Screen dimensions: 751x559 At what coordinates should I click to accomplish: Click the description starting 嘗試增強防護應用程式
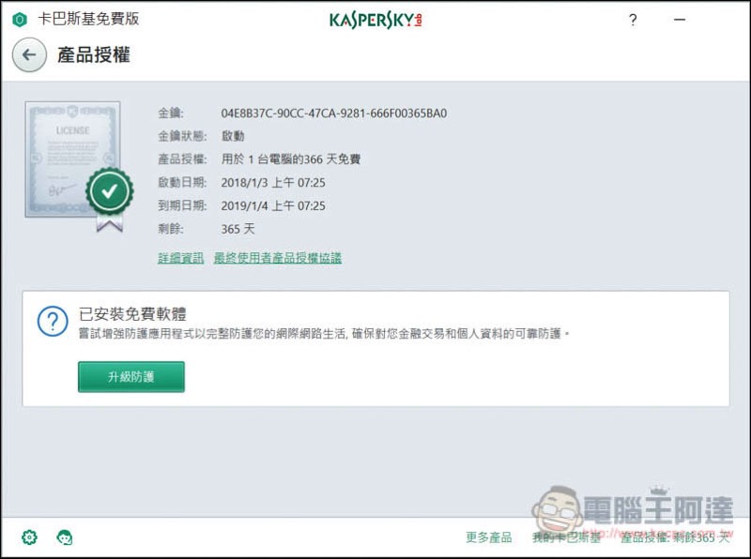click(324, 334)
